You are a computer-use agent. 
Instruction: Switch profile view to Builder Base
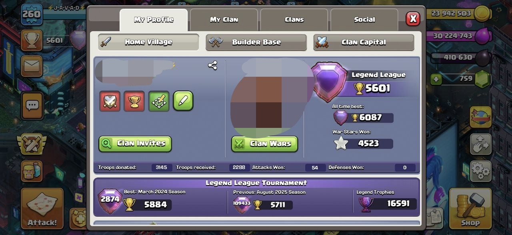coord(256,42)
